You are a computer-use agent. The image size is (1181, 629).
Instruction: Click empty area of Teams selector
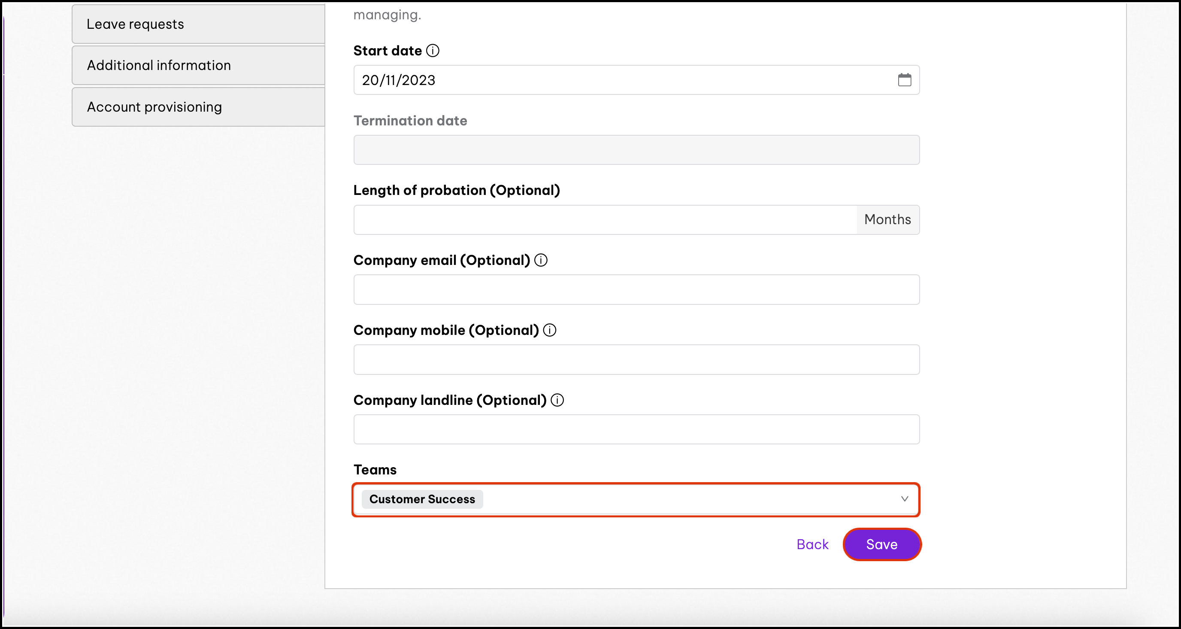click(x=687, y=499)
